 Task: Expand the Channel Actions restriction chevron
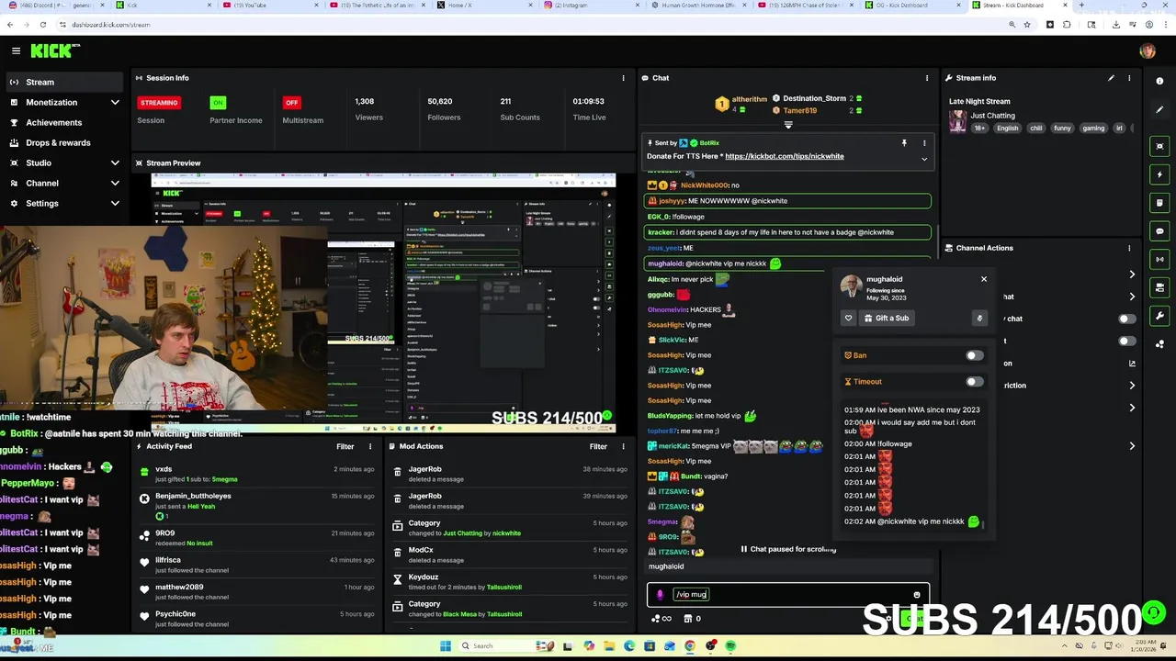click(x=1132, y=386)
